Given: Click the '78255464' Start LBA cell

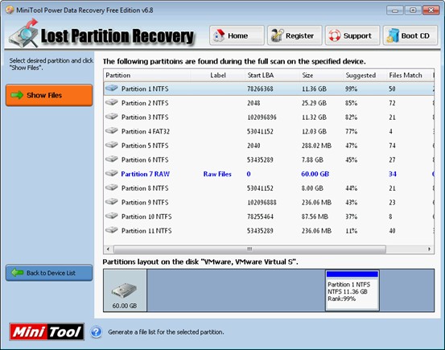Looking at the screenshot, I should tap(260, 216).
